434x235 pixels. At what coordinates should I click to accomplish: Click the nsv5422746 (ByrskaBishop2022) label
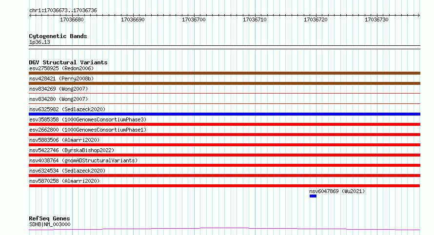pos(72,150)
